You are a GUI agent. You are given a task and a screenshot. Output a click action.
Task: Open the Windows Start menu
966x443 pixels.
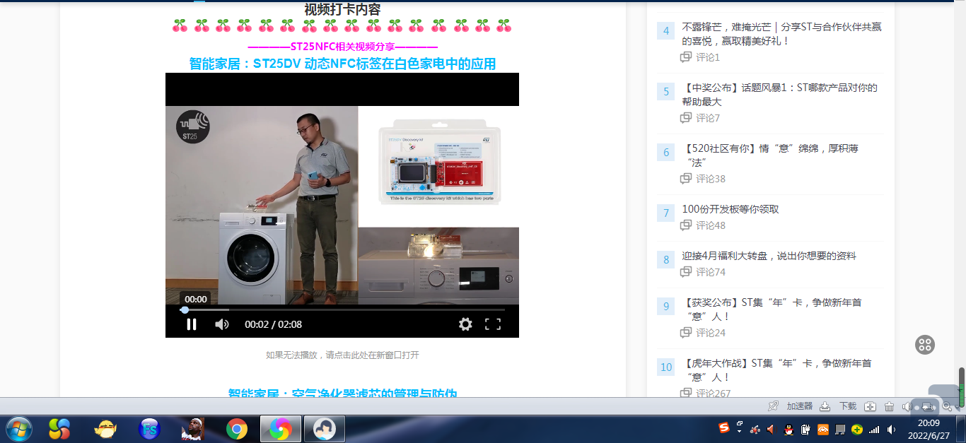point(19,429)
